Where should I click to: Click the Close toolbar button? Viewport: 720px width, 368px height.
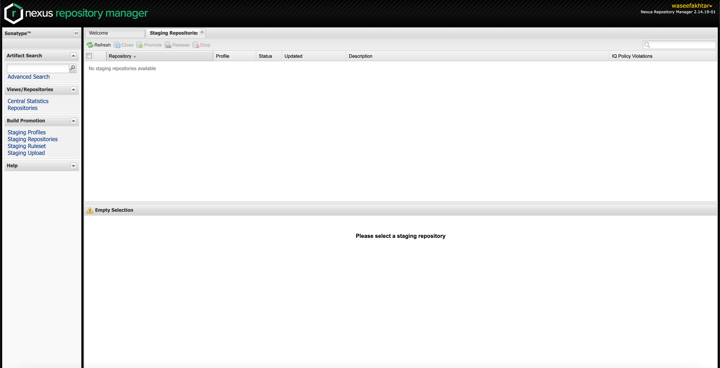click(x=123, y=45)
